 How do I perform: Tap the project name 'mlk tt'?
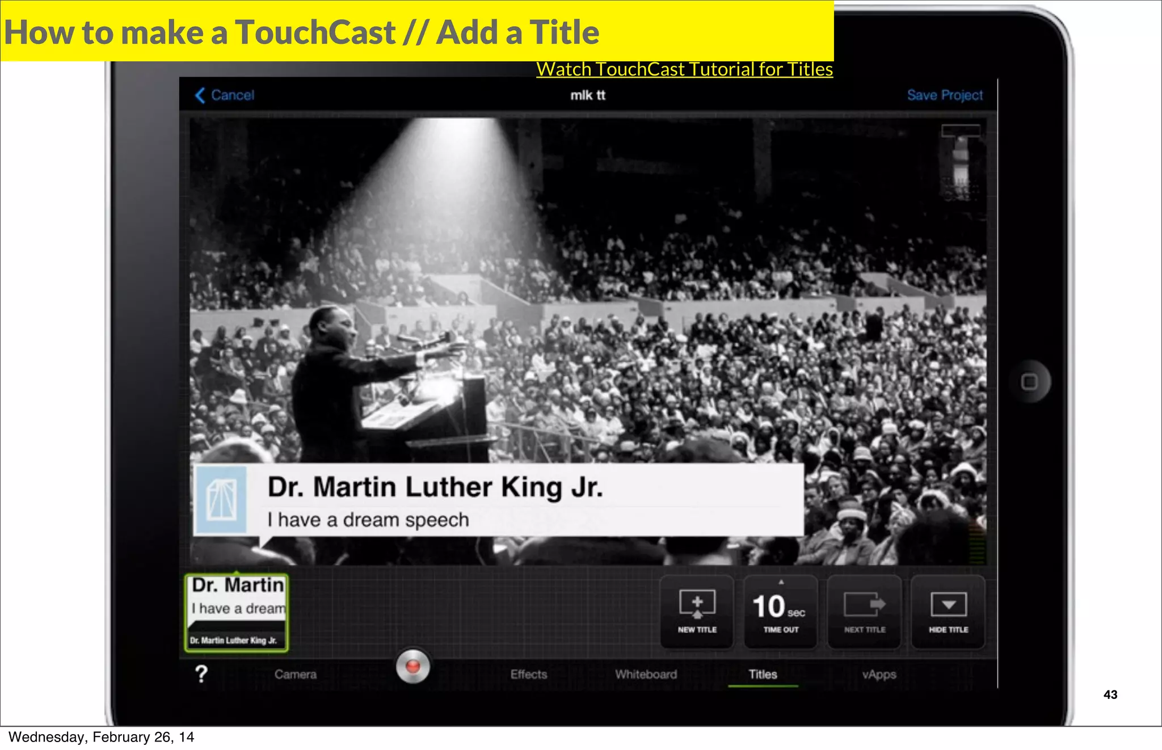(588, 95)
